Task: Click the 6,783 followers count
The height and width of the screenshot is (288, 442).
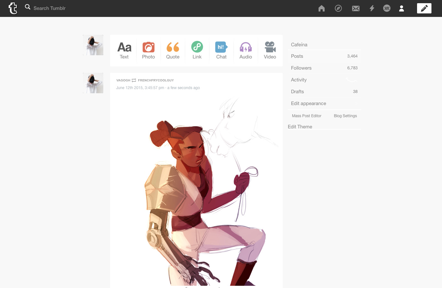Action: click(x=352, y=68)
